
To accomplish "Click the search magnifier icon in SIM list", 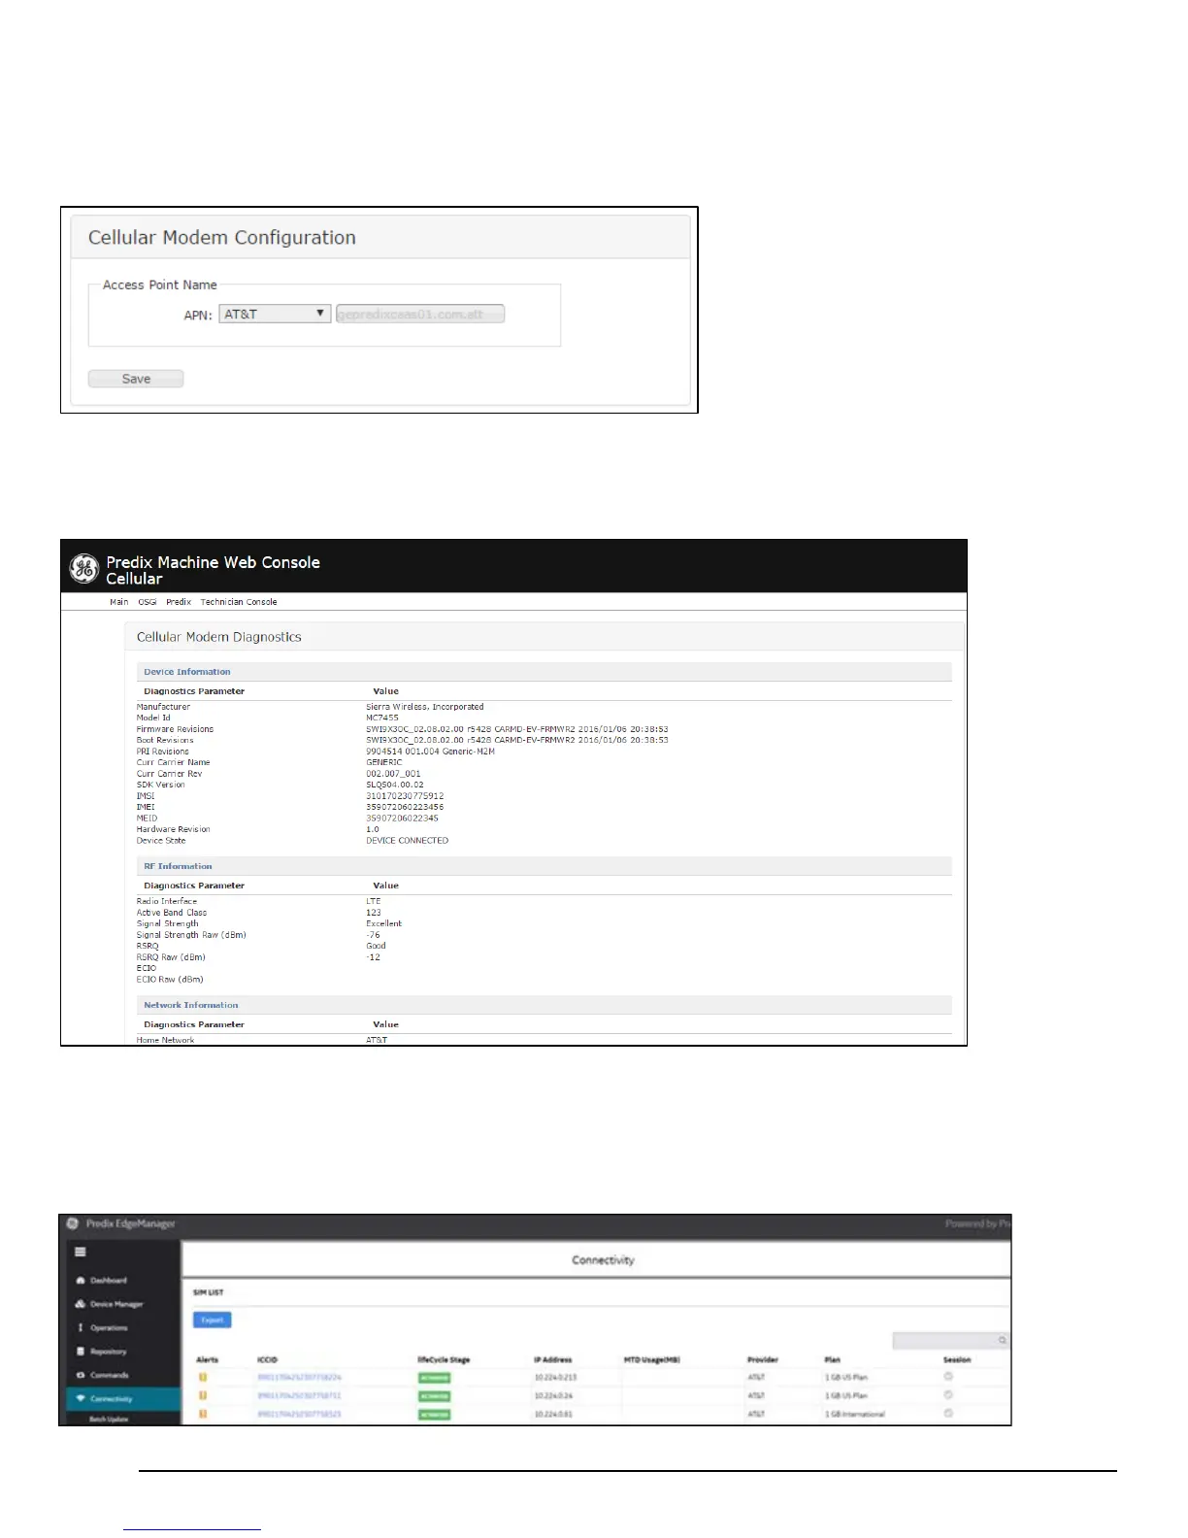I will 1003,1341.
